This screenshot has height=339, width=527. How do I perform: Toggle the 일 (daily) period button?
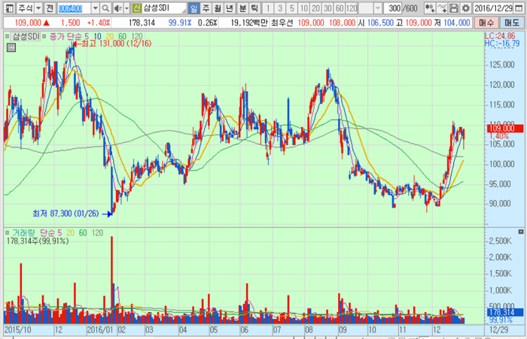coord(194,8)
